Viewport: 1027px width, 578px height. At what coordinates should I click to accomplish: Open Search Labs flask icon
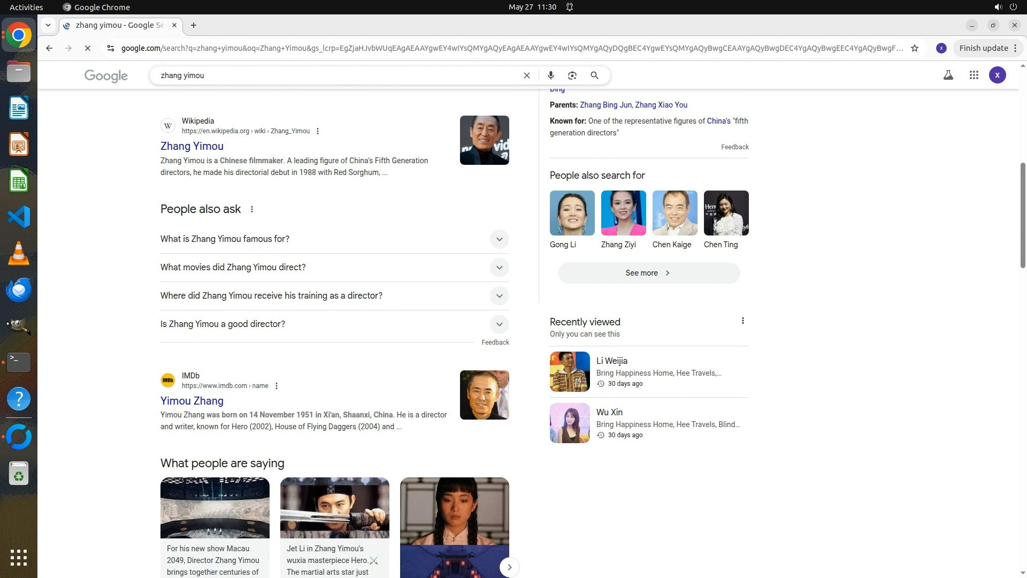(x=948, y=75)
